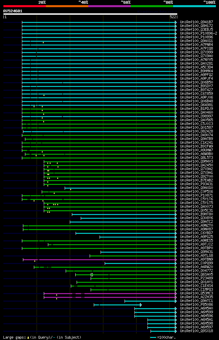Open hit label UniRef100_Q941B7

click(196, 22)
